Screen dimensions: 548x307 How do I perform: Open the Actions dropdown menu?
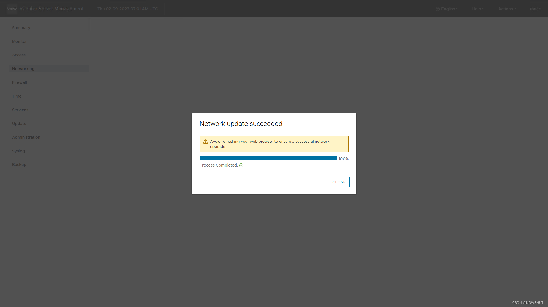(x=507, y=9)
